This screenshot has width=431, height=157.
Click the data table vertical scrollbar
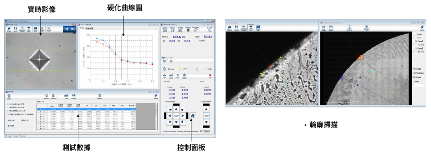(x=156, y=116)
